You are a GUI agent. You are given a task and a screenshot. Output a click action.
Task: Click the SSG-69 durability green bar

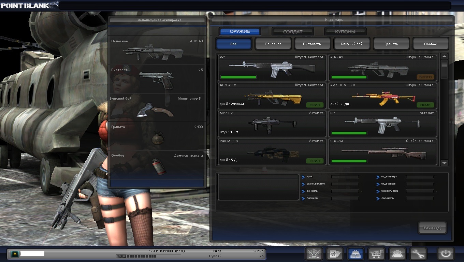[349, 161]
